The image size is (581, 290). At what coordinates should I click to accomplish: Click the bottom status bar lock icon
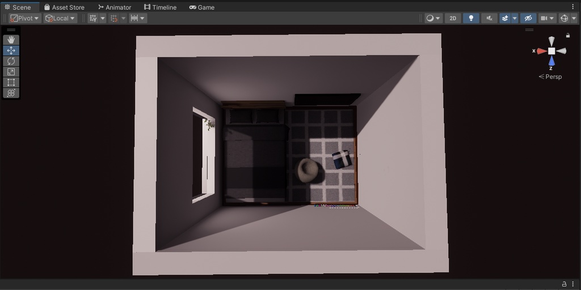pos(564,284)
